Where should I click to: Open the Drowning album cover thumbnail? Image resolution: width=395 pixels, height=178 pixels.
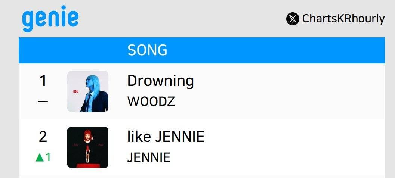[88, 91]
